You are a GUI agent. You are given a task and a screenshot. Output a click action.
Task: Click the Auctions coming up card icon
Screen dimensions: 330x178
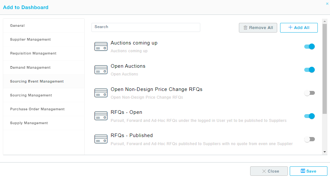click(x=101, y=46)
